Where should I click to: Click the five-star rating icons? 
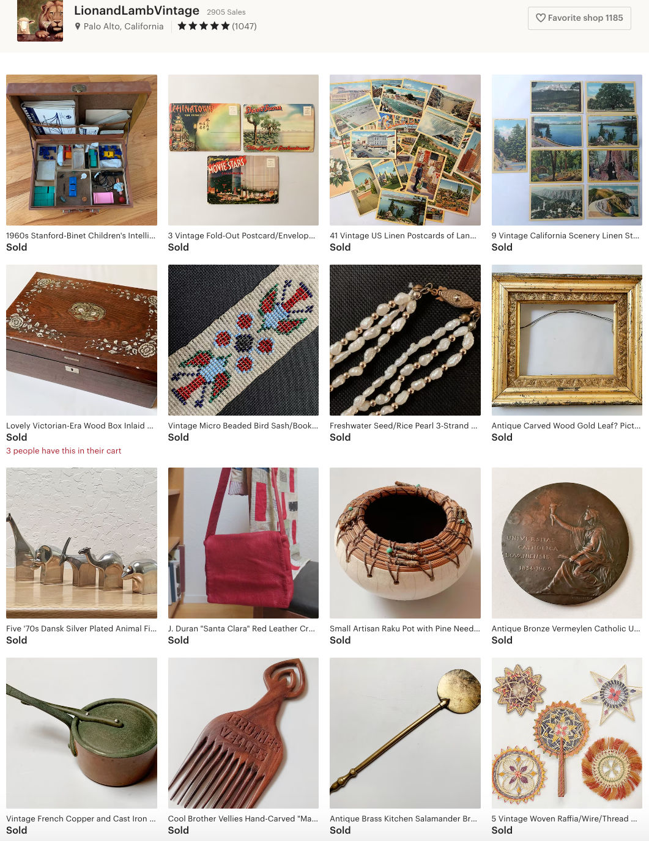pyautogui.click(x=204, y=26)
